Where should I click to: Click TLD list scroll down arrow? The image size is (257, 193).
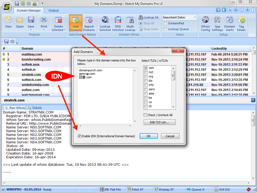tap(173, 107)
